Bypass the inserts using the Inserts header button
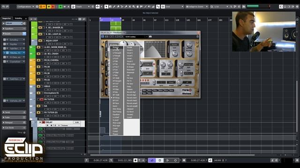This screenshot has width=300, height=168. (x=24, y=34)
